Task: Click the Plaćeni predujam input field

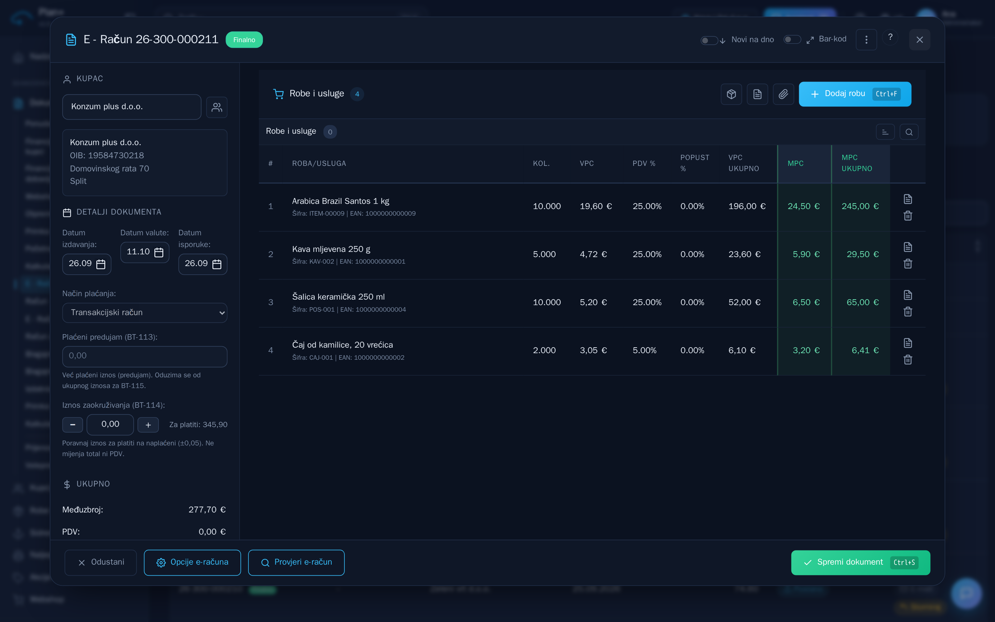Action: coord(145,356)
